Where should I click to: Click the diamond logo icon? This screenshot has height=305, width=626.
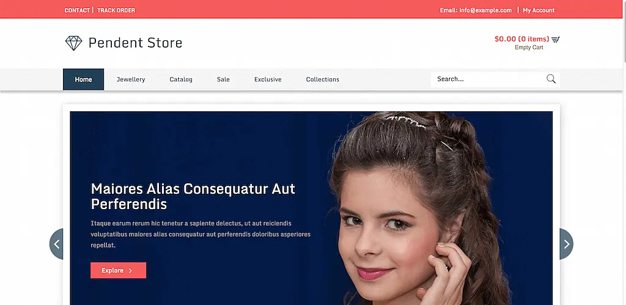[73, 43]
